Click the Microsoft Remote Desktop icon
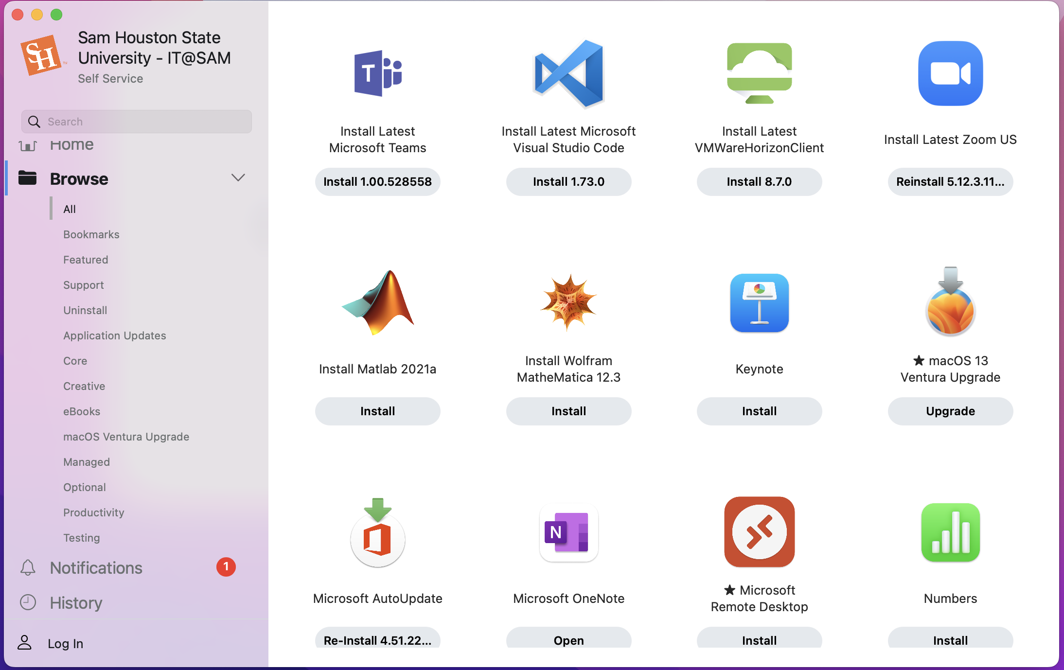 click(759, 532)
